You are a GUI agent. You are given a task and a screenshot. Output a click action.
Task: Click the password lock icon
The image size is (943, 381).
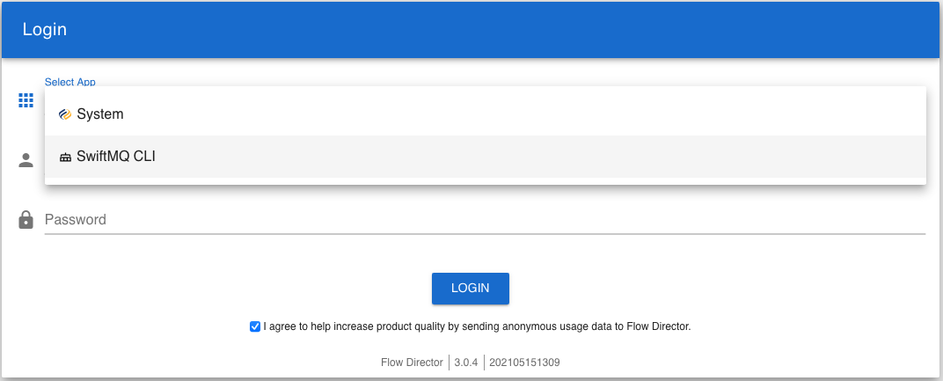point(26,220)
